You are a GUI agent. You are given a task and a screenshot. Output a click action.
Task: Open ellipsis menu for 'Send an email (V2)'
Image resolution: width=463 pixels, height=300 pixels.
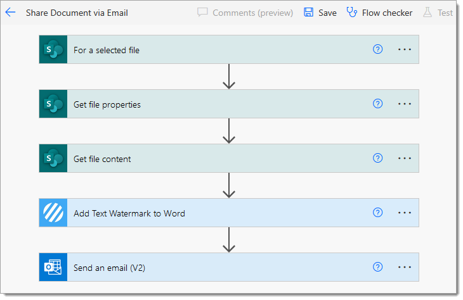[x=405, y=267]
